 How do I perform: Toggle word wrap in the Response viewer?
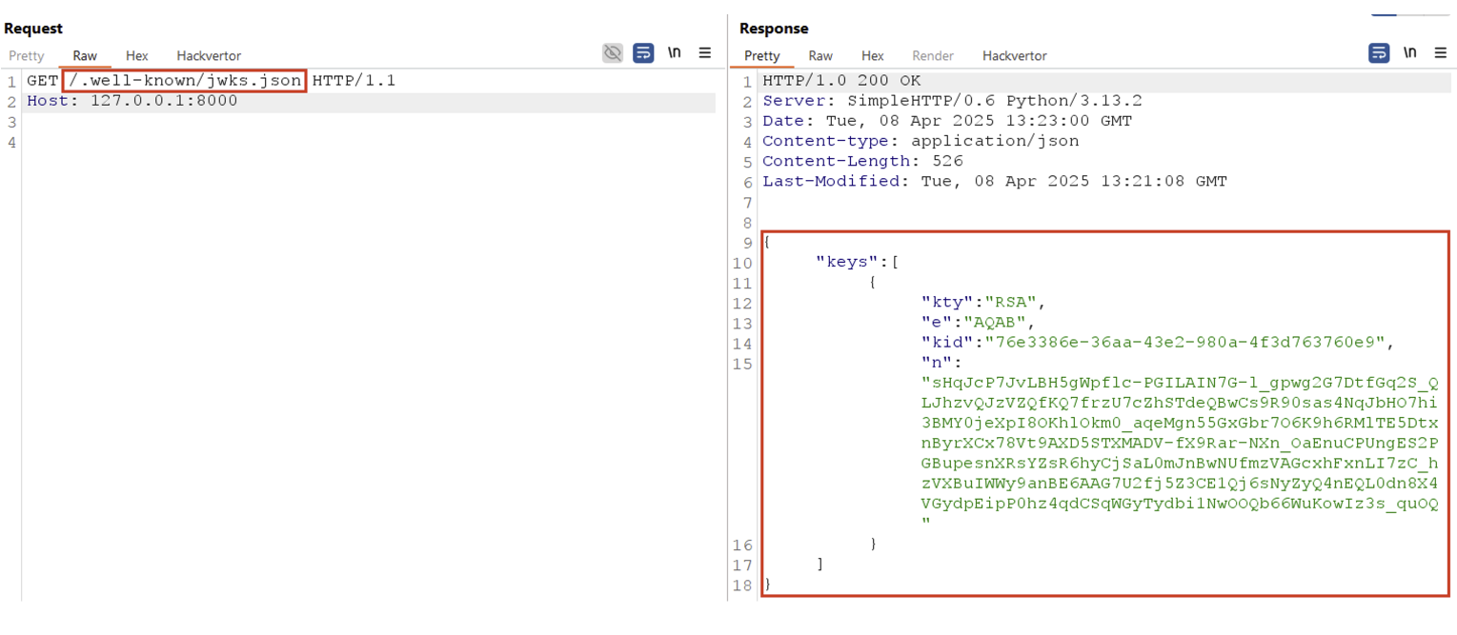point(1379,53)
